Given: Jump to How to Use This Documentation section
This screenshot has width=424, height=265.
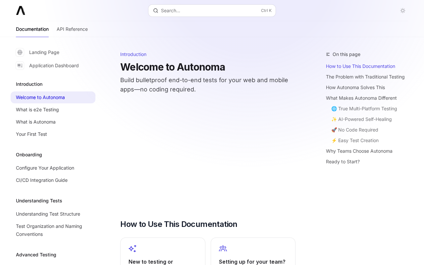Looking at the screenshot, I should [x=360, y=66].
